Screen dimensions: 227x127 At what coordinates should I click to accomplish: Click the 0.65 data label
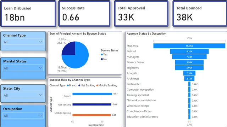(x=114, y=115)
